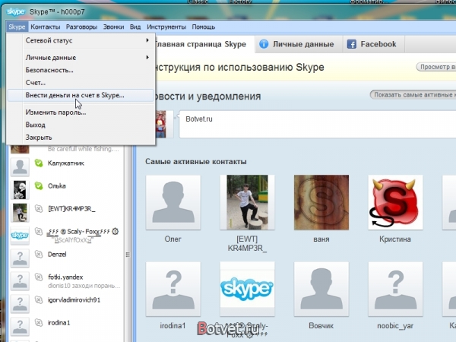Click Показать самые активные button

tap(413, 95)
